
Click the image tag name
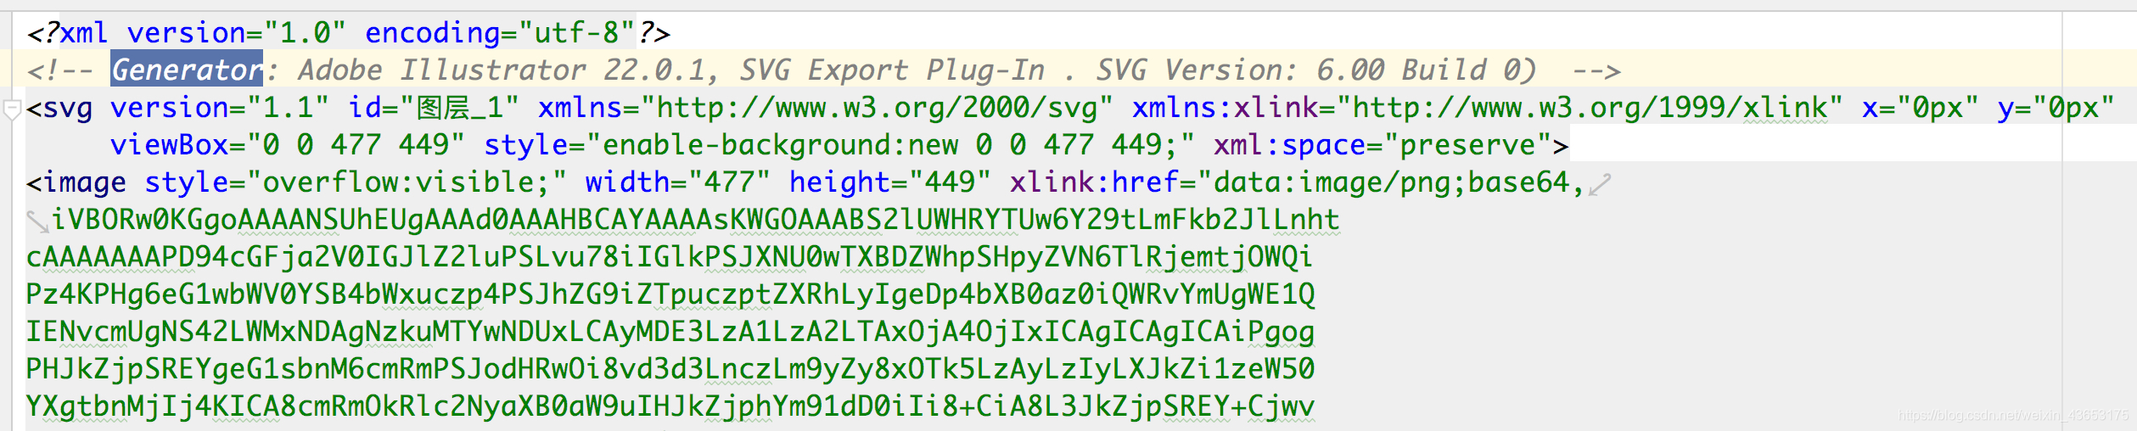84,182
